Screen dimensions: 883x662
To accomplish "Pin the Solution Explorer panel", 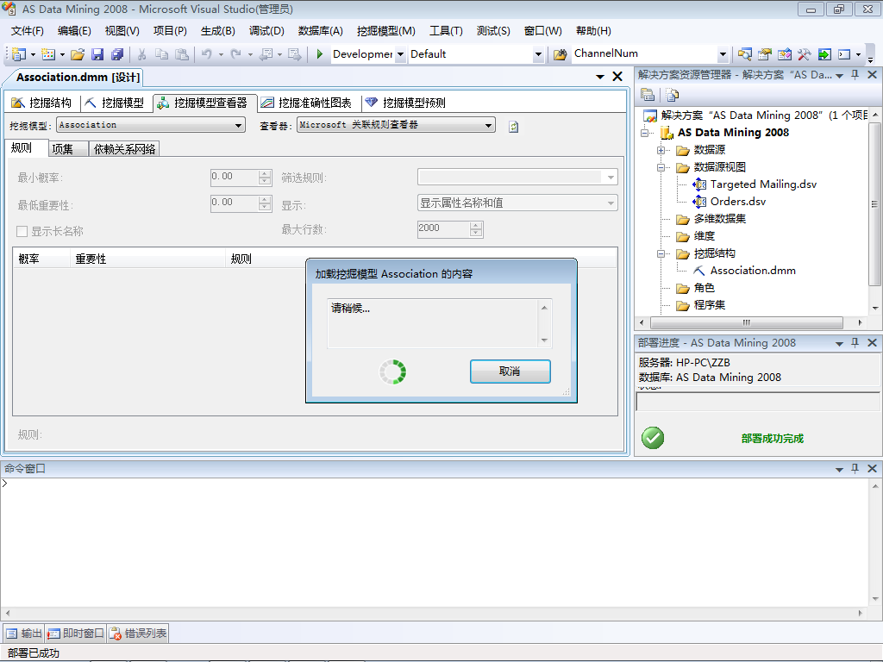I will tap(855, 74).
